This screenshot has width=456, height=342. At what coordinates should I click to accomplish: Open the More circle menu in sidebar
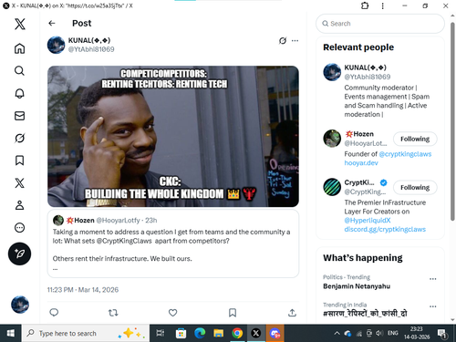coord(19,228)
